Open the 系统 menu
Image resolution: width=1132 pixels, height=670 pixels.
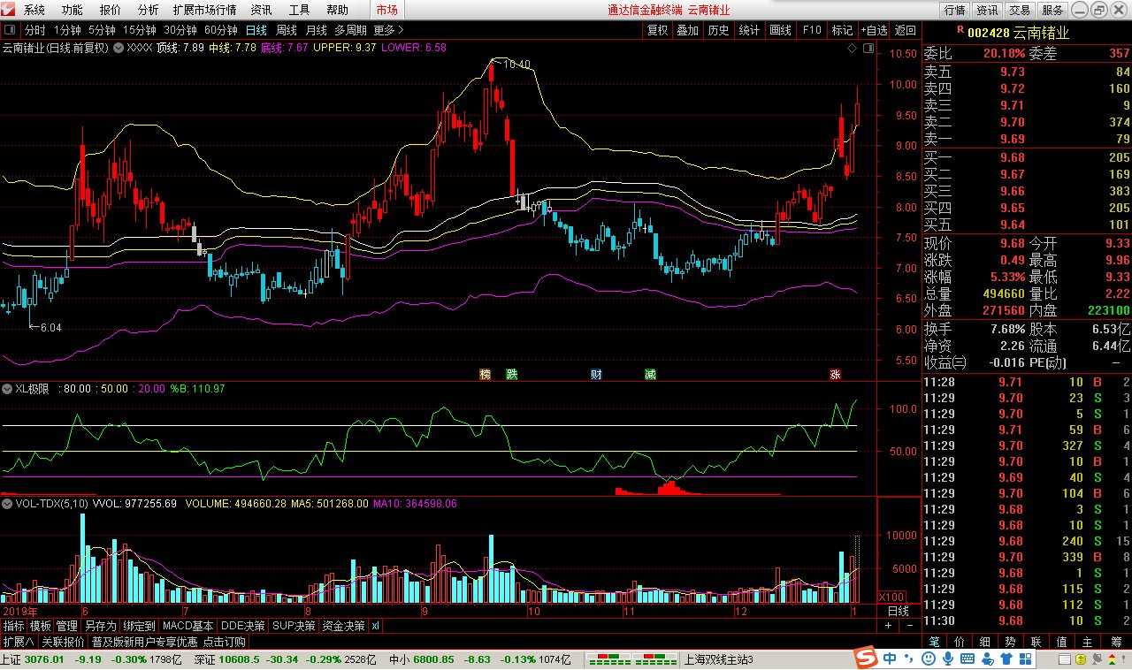point(34,11)
